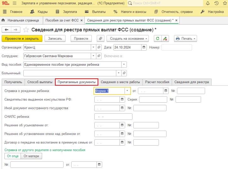This screenshot has width=228, height=169.
Task: Go forward with right arrow button
Action: (x=15, y=30)
